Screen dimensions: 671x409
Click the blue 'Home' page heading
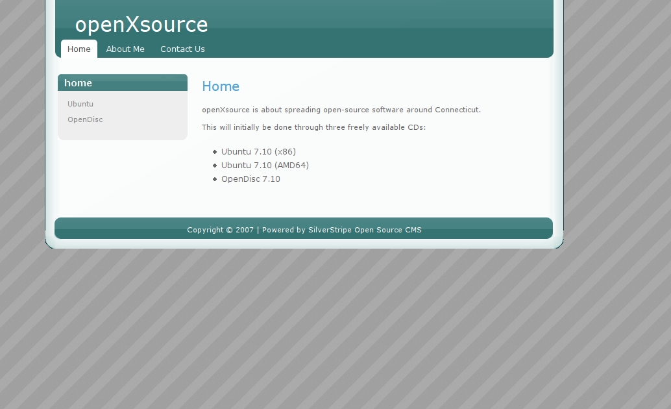click(221, 86)
